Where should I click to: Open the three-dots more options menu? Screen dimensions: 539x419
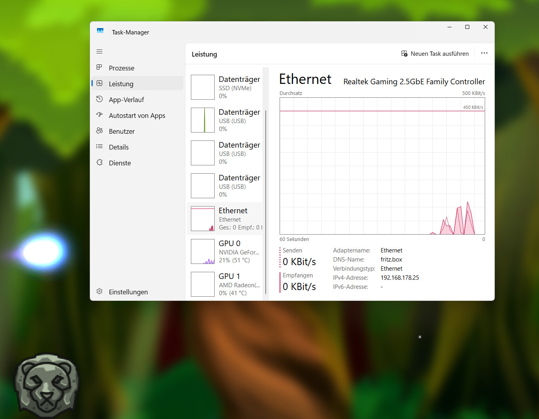[x=484, y=53]
